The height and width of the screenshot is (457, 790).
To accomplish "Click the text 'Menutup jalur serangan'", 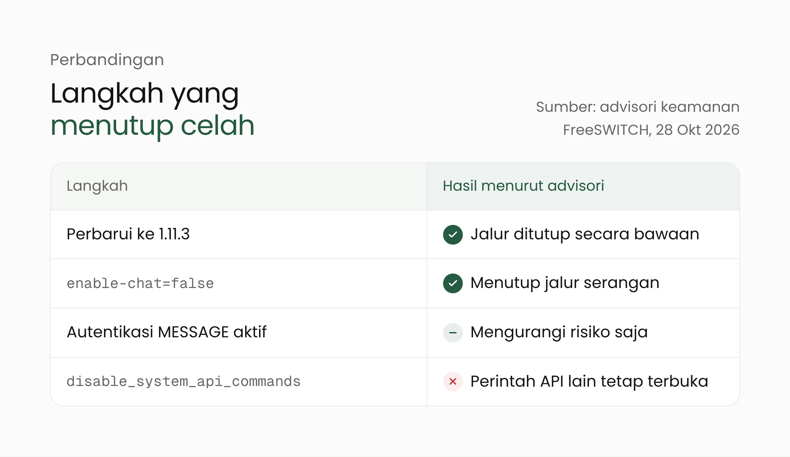I will pos(565,283).
